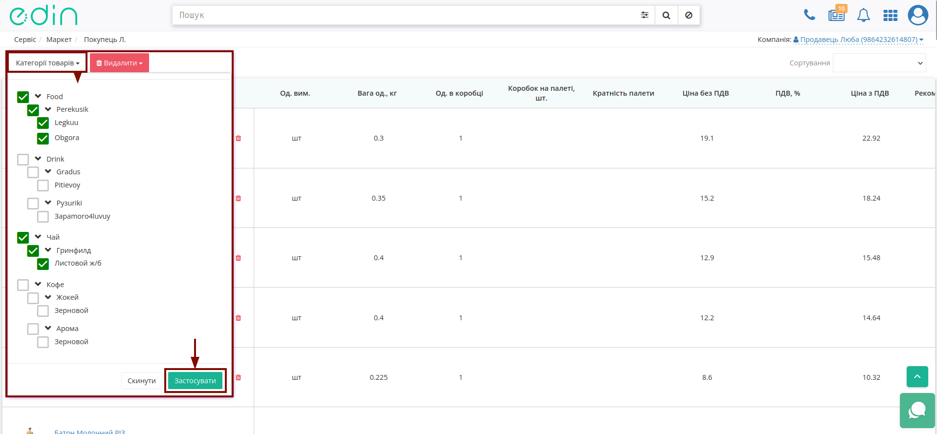The image size is (937, 434).
Task: Delete the product row priced 12.9
Action: tap(239, 258)
